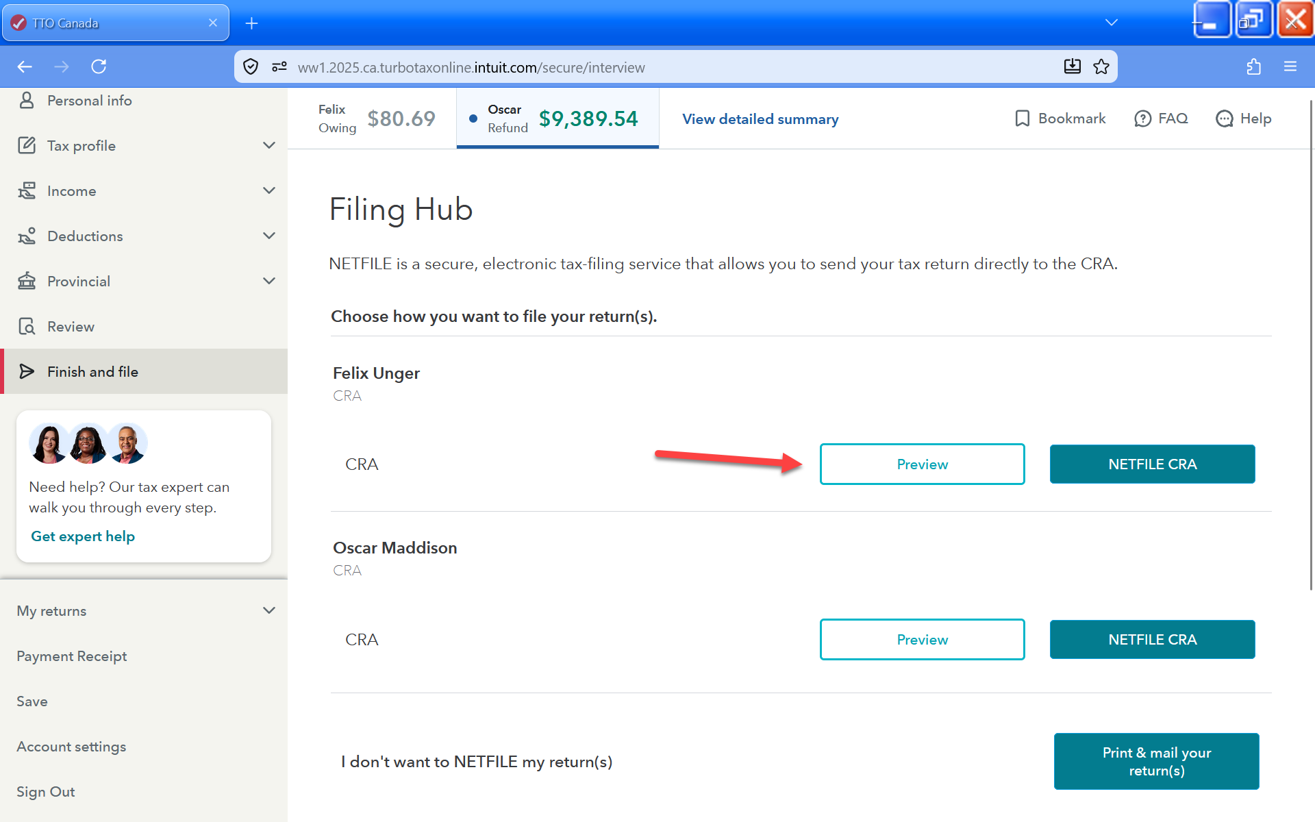Click the Get expert help link
Viewport: 1315px width, 822px height.
click(x=83, y=536)
